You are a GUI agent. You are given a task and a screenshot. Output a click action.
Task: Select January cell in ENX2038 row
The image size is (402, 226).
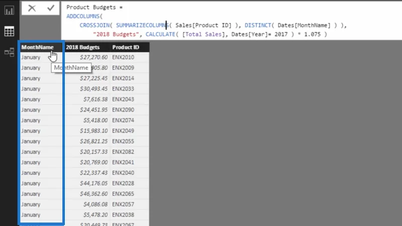point(31,215)
